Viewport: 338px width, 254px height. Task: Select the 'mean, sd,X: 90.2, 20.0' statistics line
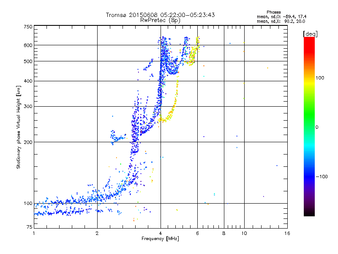pyautogui.click(x=281, y=21)
